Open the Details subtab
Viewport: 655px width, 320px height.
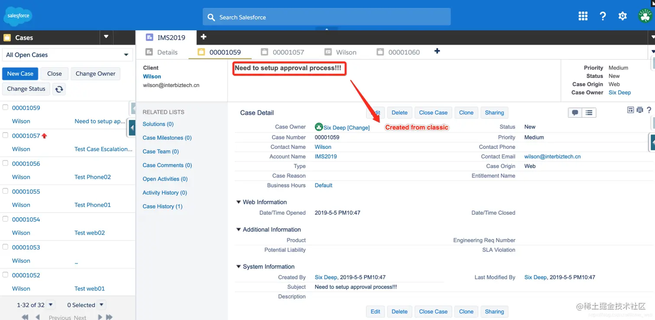click(x=162, y=52)
